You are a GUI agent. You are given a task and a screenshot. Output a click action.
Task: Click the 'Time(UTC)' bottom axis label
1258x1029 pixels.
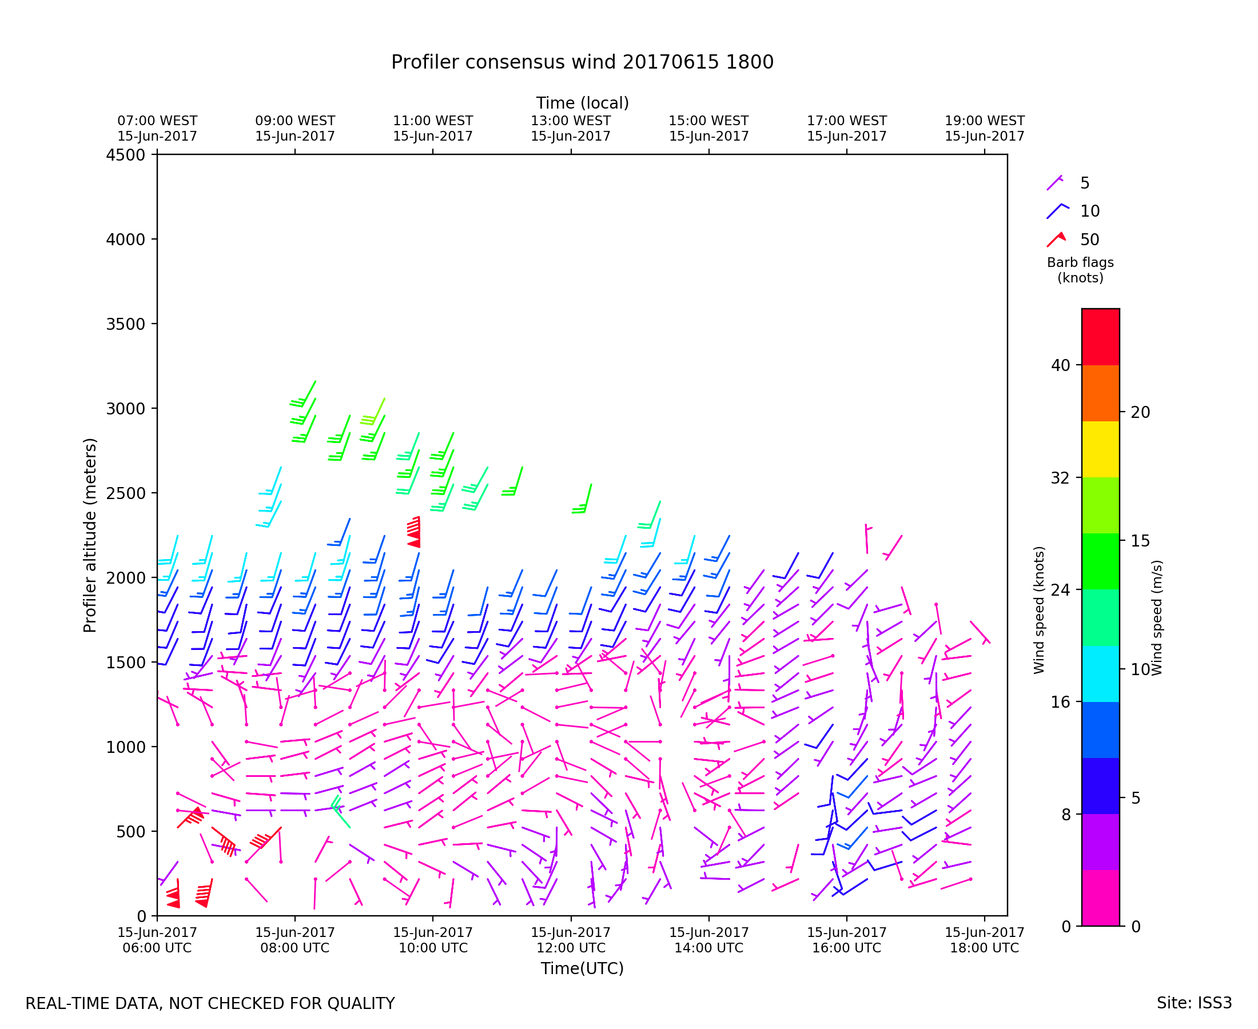point(582,968)
